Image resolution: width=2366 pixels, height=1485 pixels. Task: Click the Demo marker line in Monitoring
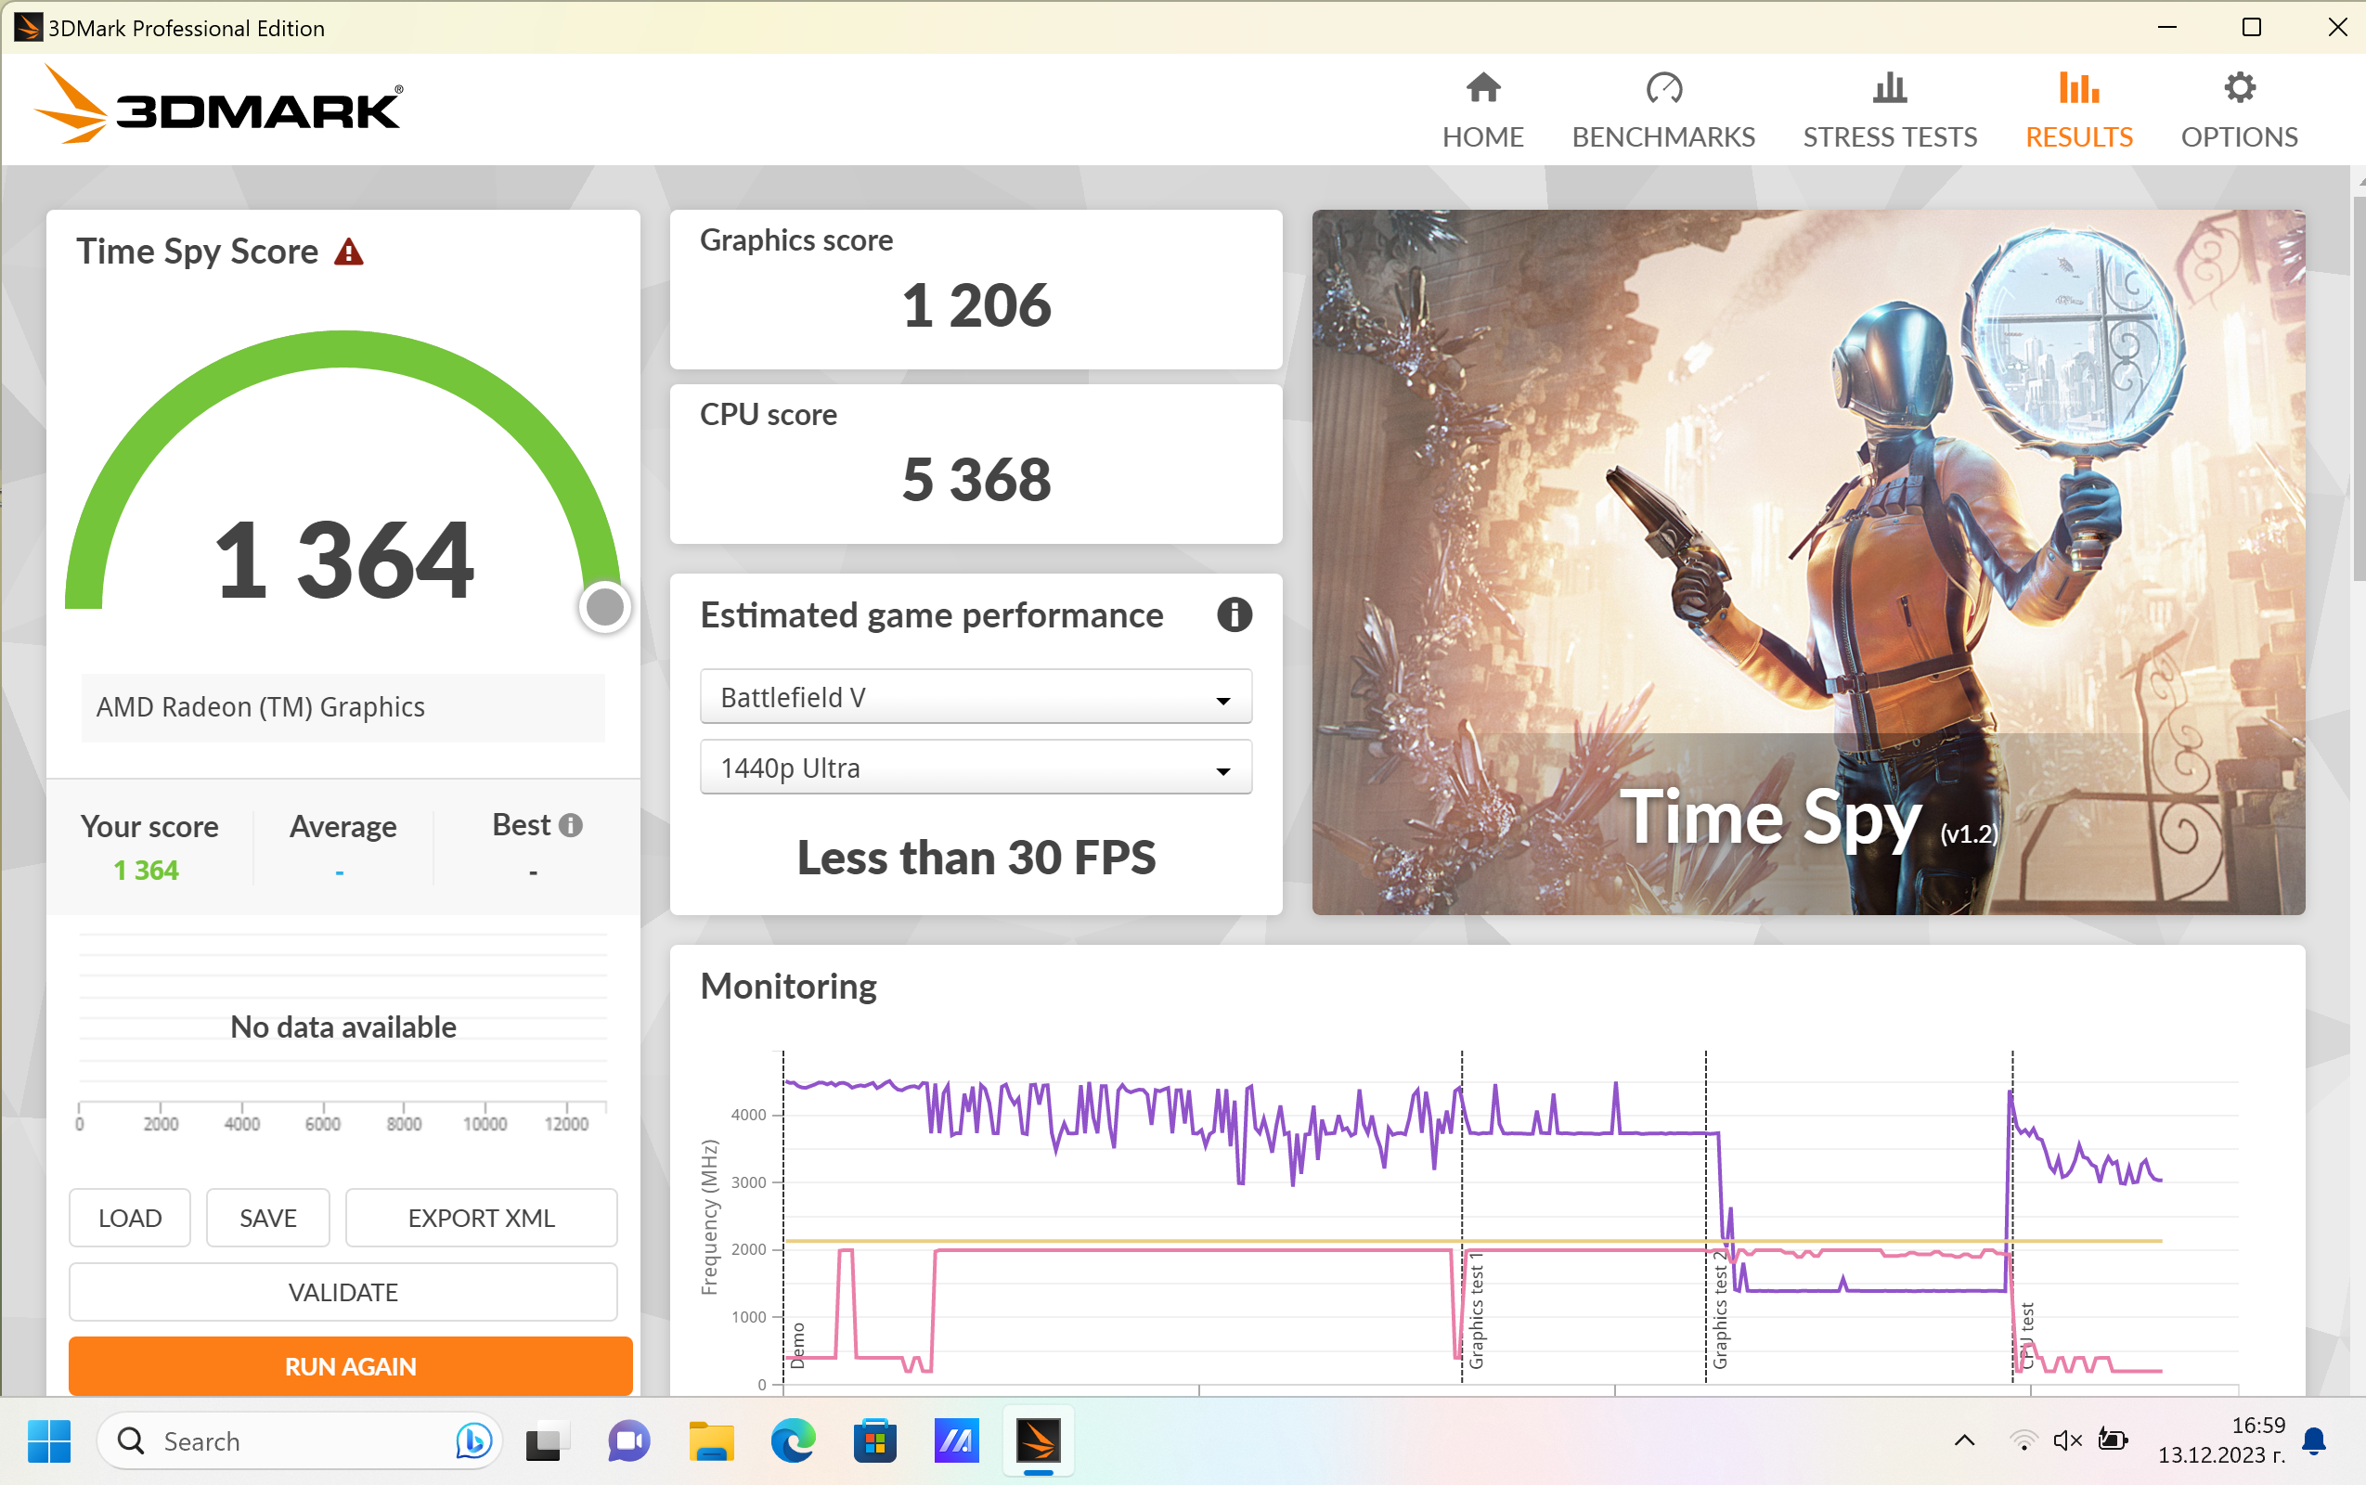pyautogui.click(x=783, y=1216)
